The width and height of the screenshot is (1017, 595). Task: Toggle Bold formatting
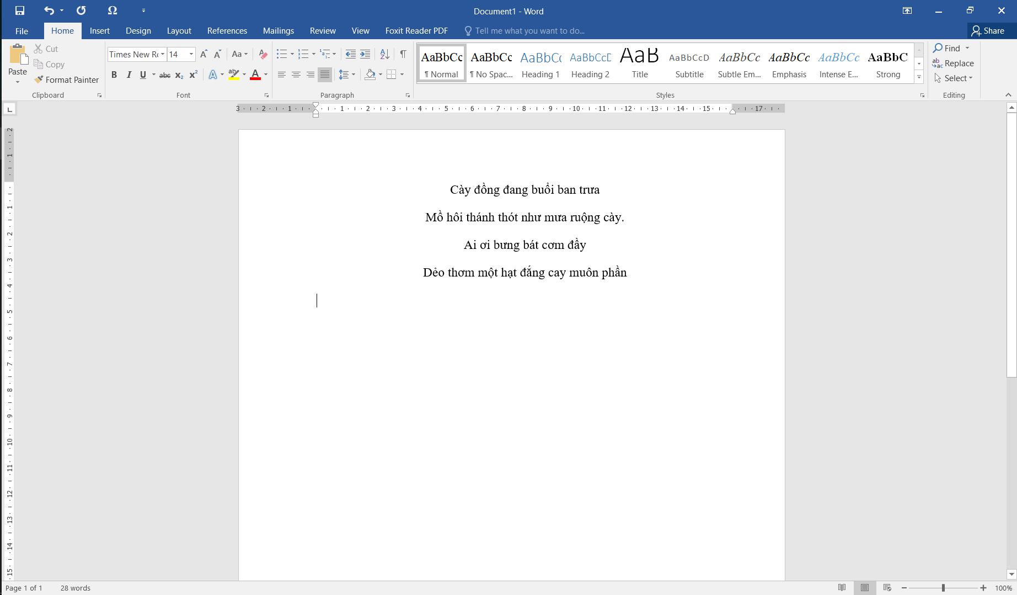point(114,75)
